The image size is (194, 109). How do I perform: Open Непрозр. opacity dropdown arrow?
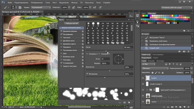tap(69, 8)
